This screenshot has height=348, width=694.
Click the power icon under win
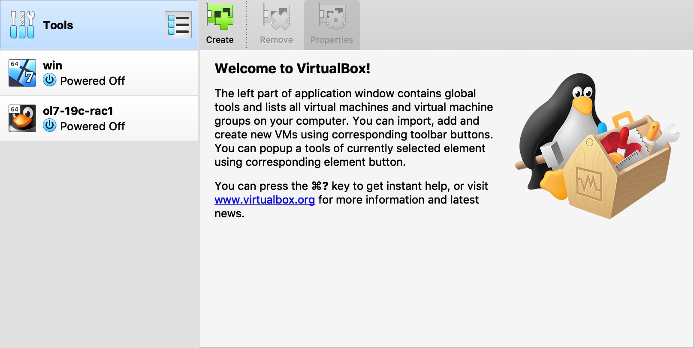pos(50,80)
